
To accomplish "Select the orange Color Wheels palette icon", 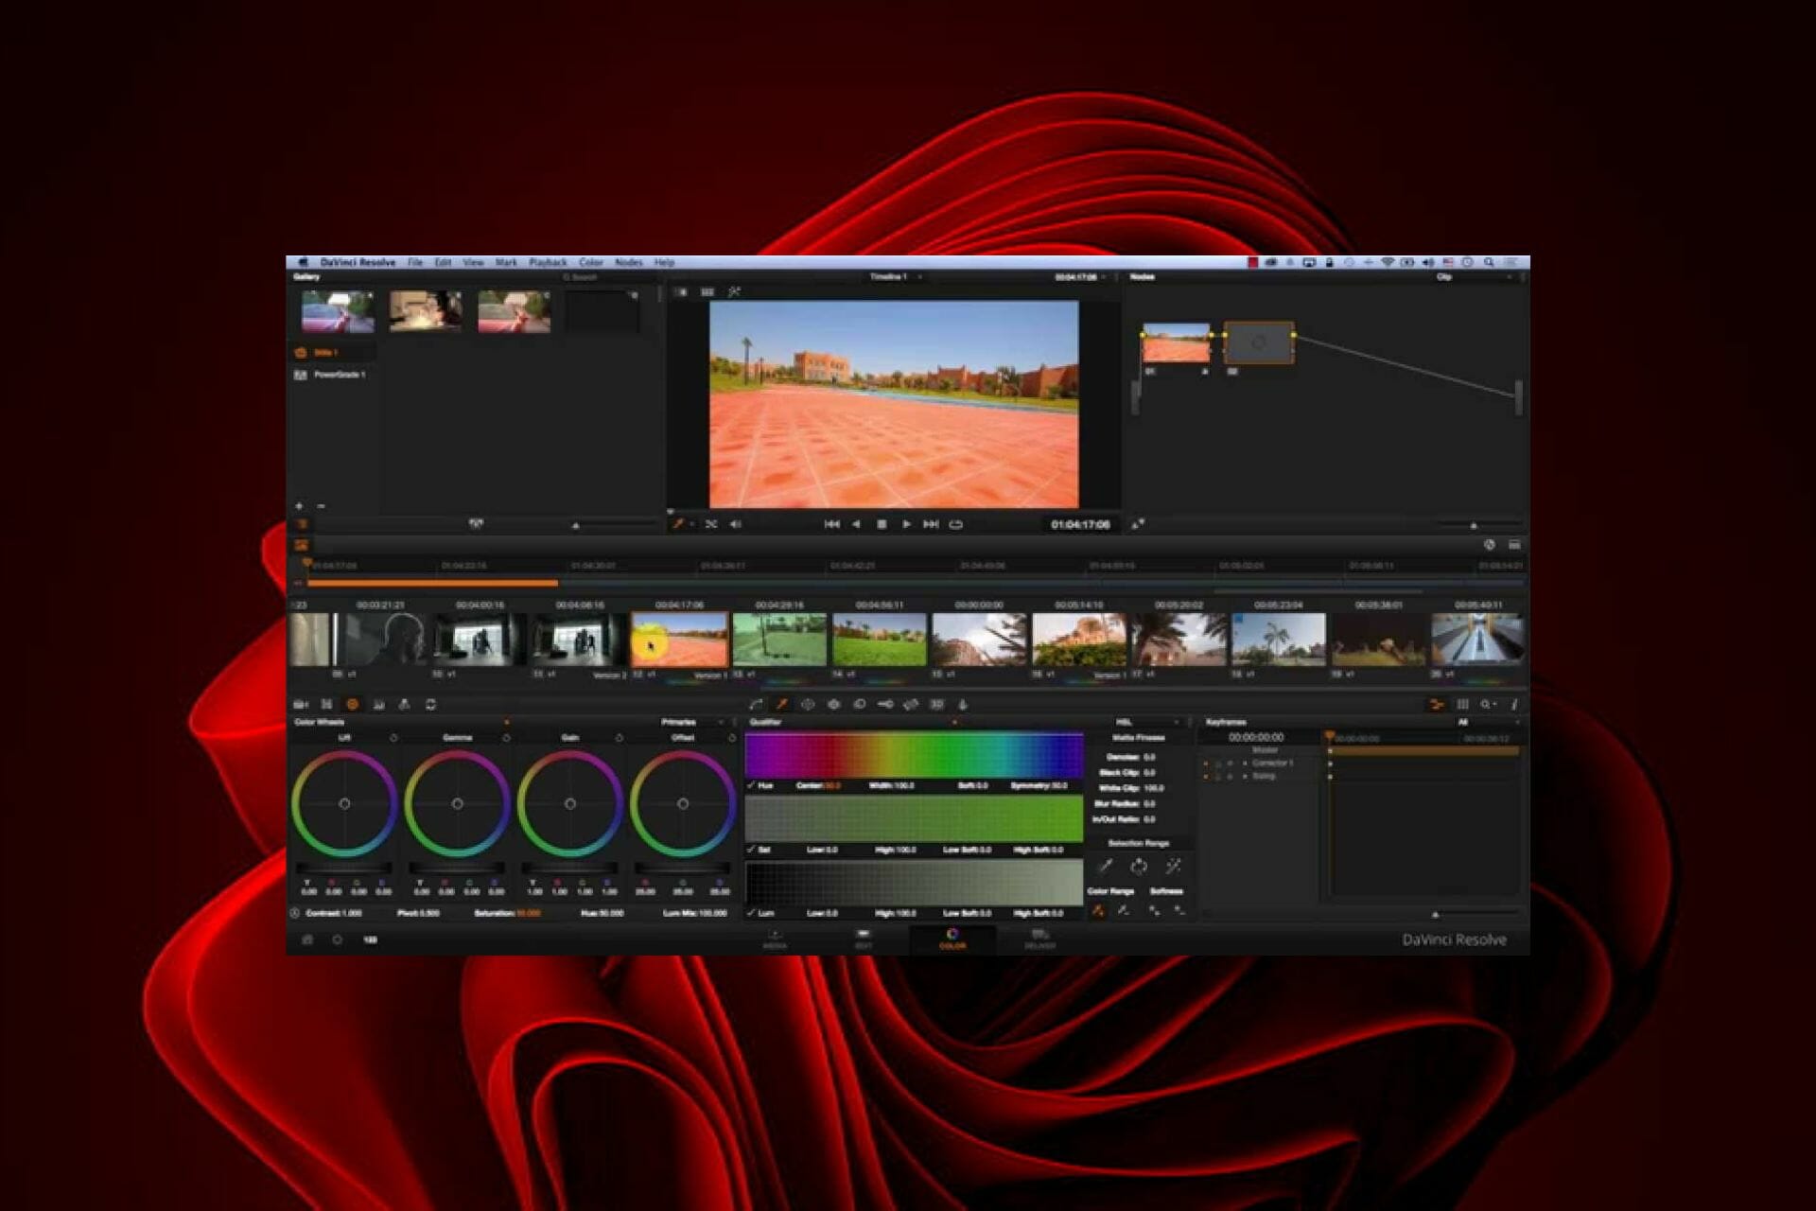I will pyautogui.click(x=352, y=704).
